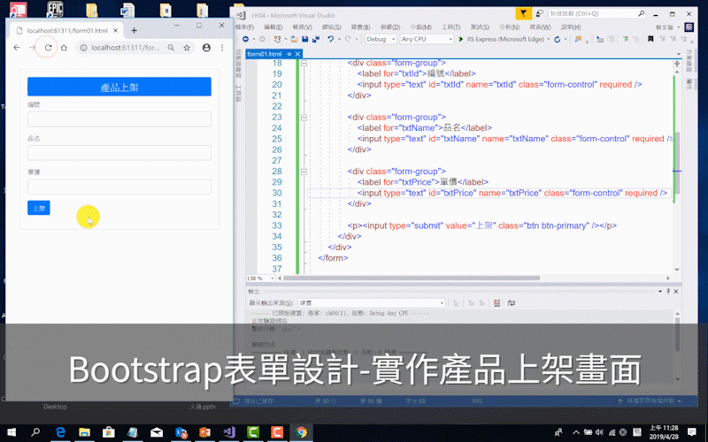Open the Debug configuration dropdown
Viewport: 708px width, 442px height.
(x=381, y=39)
